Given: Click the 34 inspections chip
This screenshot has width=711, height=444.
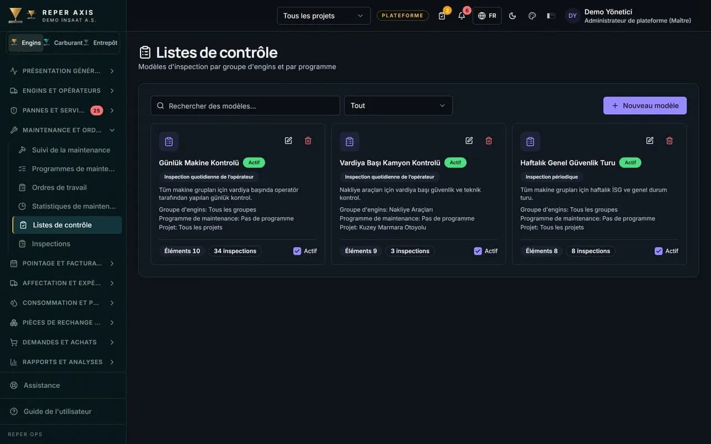Looking at the screenshot, I should tap(235, 251).
